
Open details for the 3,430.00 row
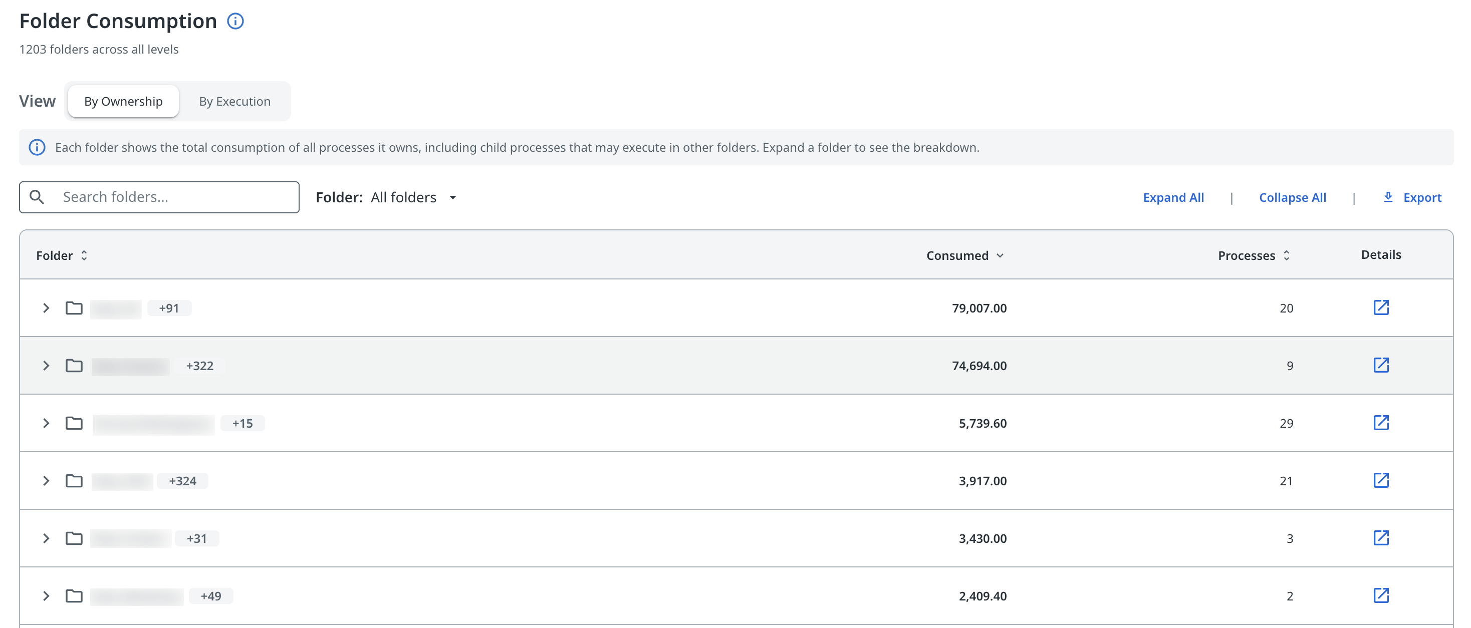click(x=1381, y=538)
